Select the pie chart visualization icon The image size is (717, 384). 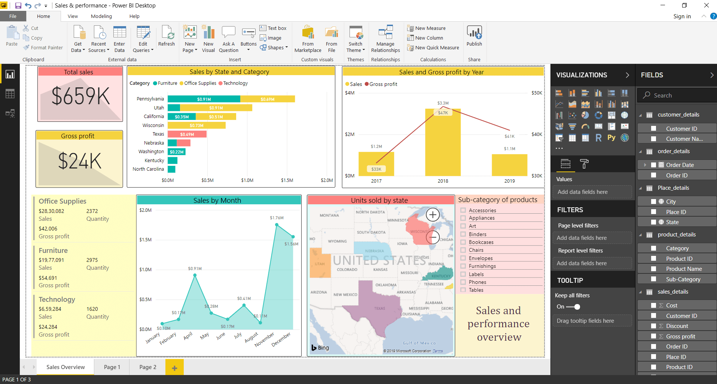click(x=585, y=115)
